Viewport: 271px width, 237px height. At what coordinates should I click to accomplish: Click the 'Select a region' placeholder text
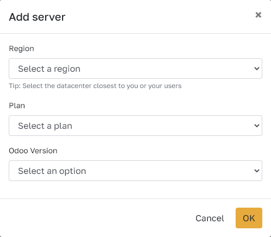click(49, 69)
